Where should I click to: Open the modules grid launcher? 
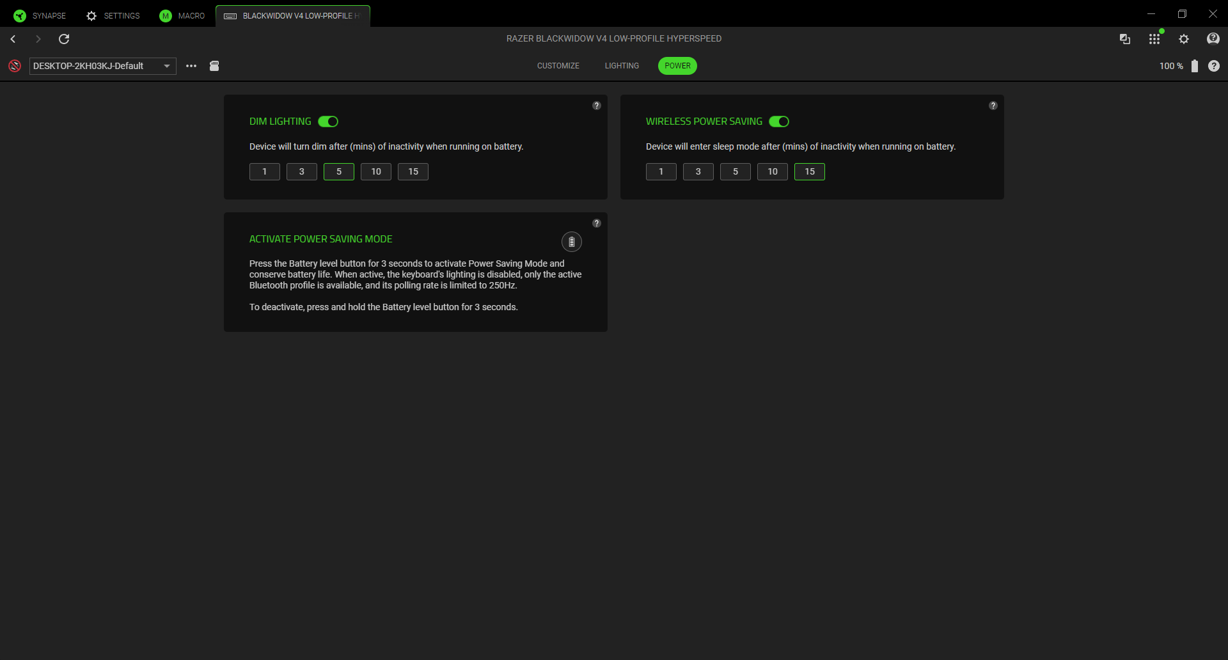click(x=1154, y=39)
